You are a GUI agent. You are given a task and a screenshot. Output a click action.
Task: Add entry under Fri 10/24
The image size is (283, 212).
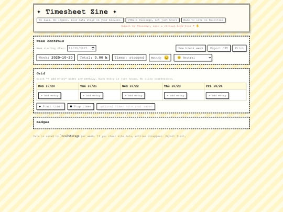click(x=217, y=96)
